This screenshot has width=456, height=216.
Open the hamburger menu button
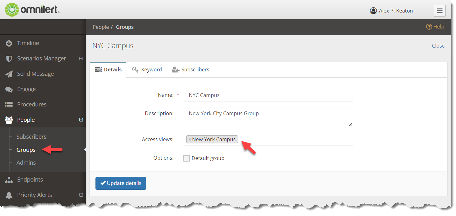440,11
